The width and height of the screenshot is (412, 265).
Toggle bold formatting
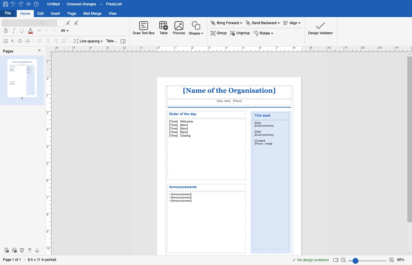tap(6, 31)
